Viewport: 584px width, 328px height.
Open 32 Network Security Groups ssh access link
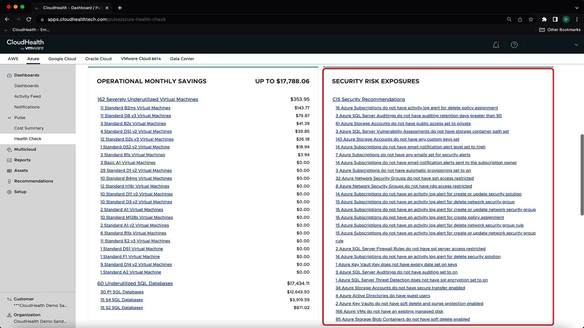[404, 178]
